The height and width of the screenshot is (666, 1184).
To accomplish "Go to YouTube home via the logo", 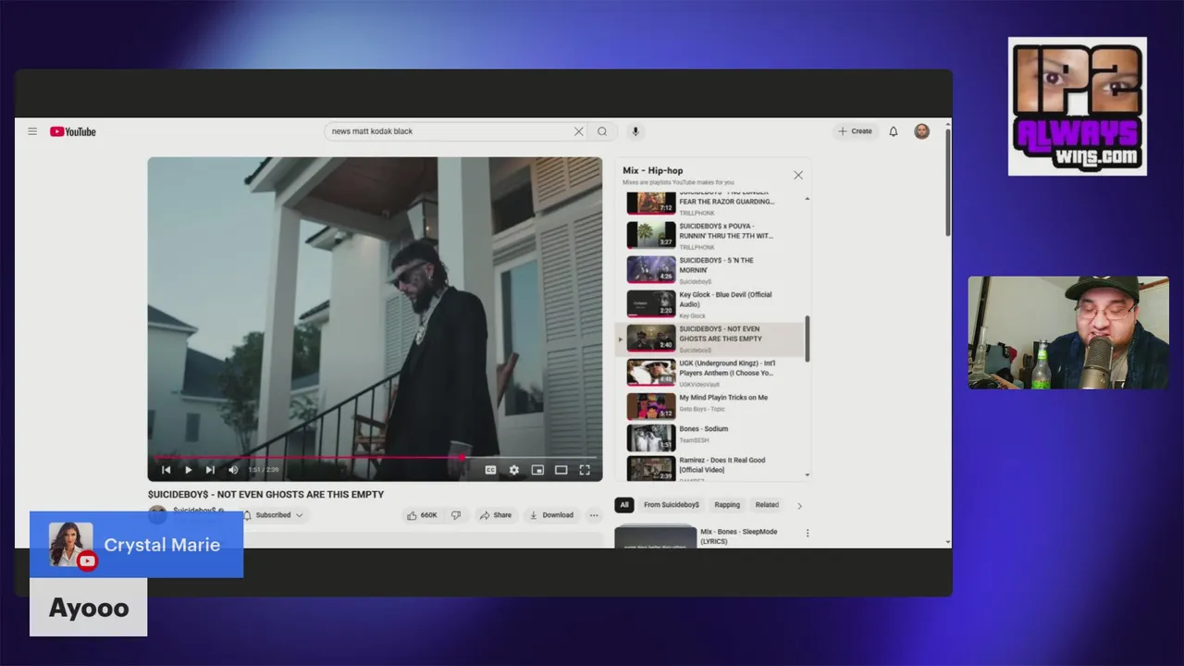I will click(73, 131).
